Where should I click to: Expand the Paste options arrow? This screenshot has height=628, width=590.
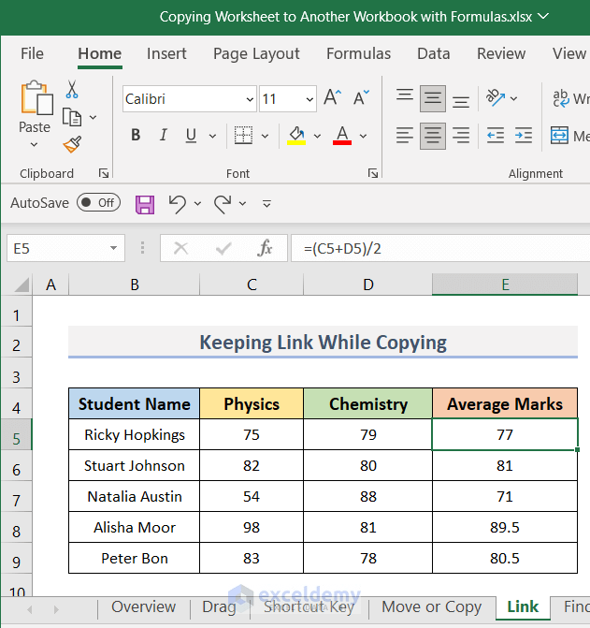(34, 144)
